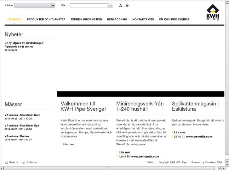
Task: Click the search submit arrow button
Action: point(111,6)
